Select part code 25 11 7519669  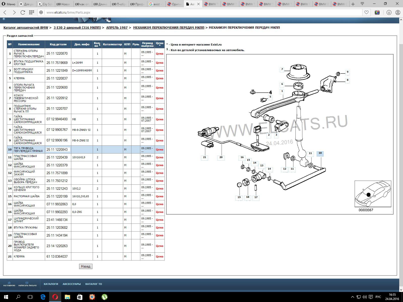coord(57,63)
